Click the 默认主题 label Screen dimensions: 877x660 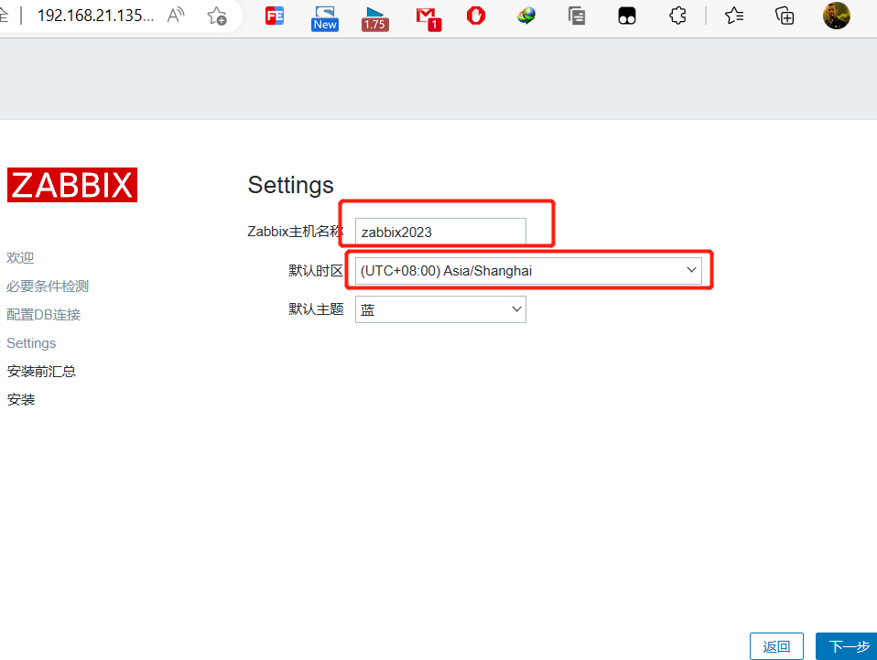[x=316, y=309]
